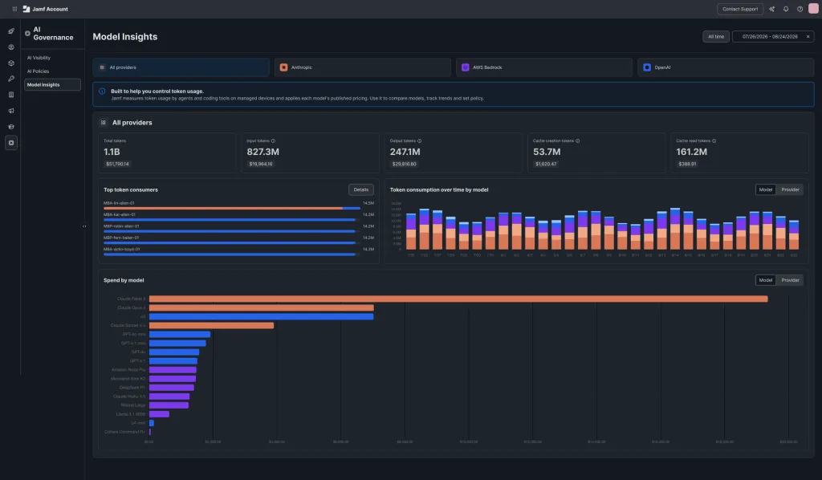
Task: Open the notifications bell
Action: point(786,9)
